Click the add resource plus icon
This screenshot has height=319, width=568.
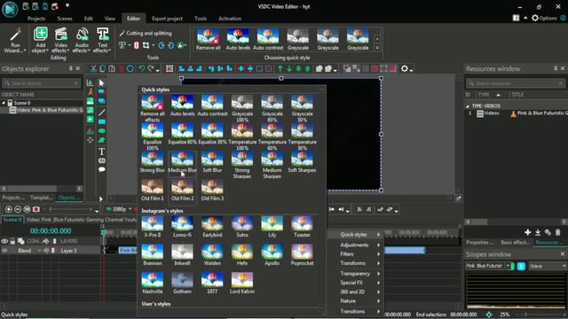[x=528, y=232]
